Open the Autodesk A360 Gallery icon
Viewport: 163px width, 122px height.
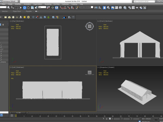(x=145, y=7)
